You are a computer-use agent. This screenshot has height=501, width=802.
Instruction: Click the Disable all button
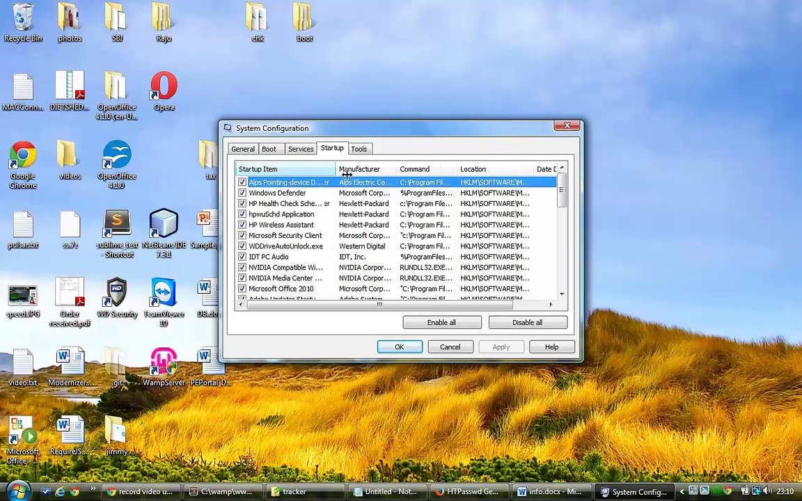[528, 322]
